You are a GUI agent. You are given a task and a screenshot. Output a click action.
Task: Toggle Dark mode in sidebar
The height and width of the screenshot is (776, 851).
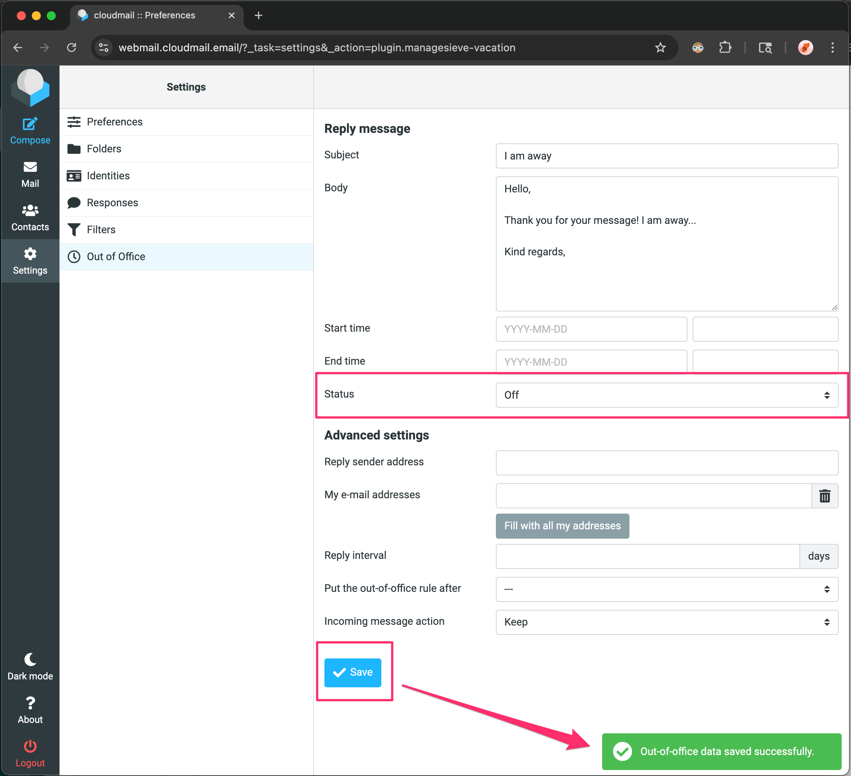30,660
